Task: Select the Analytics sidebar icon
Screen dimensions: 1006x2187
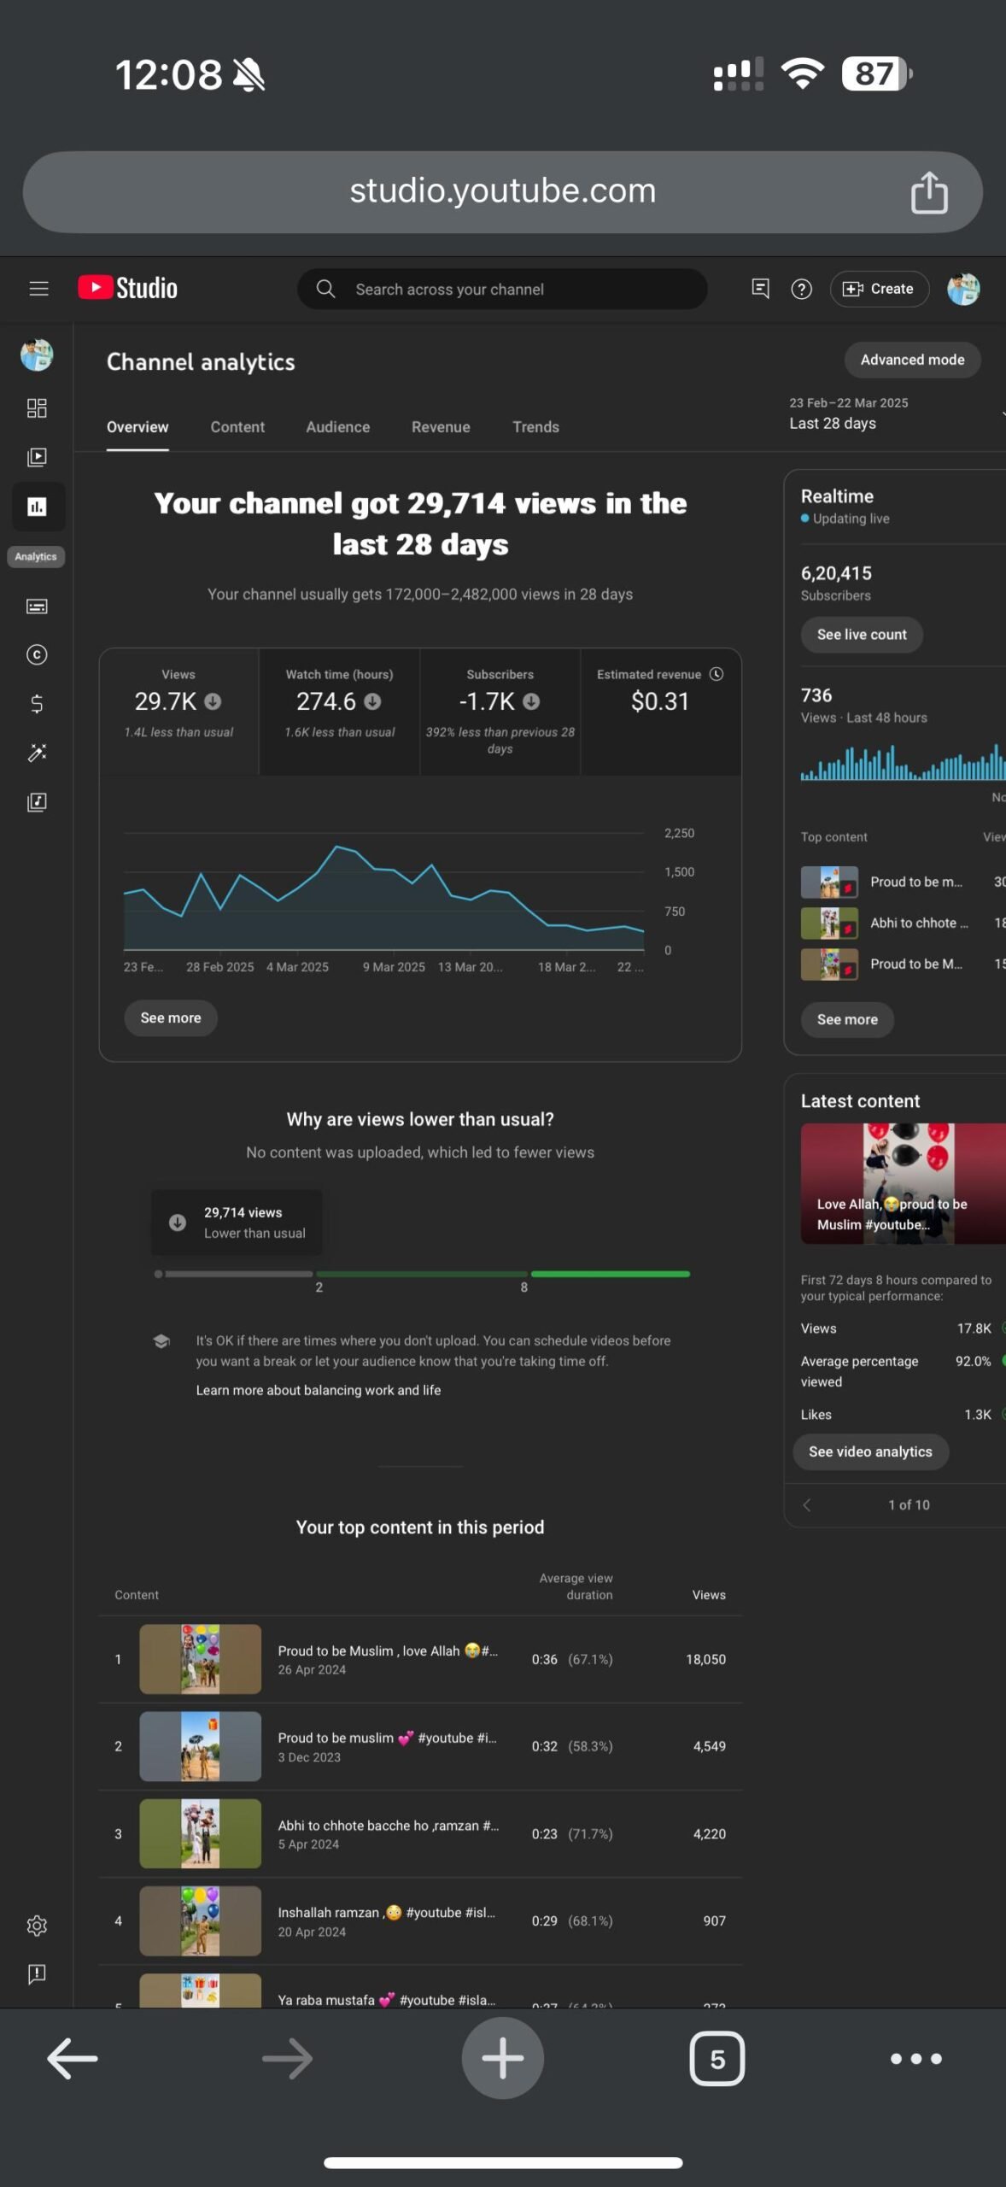Action: pos(37,507)
